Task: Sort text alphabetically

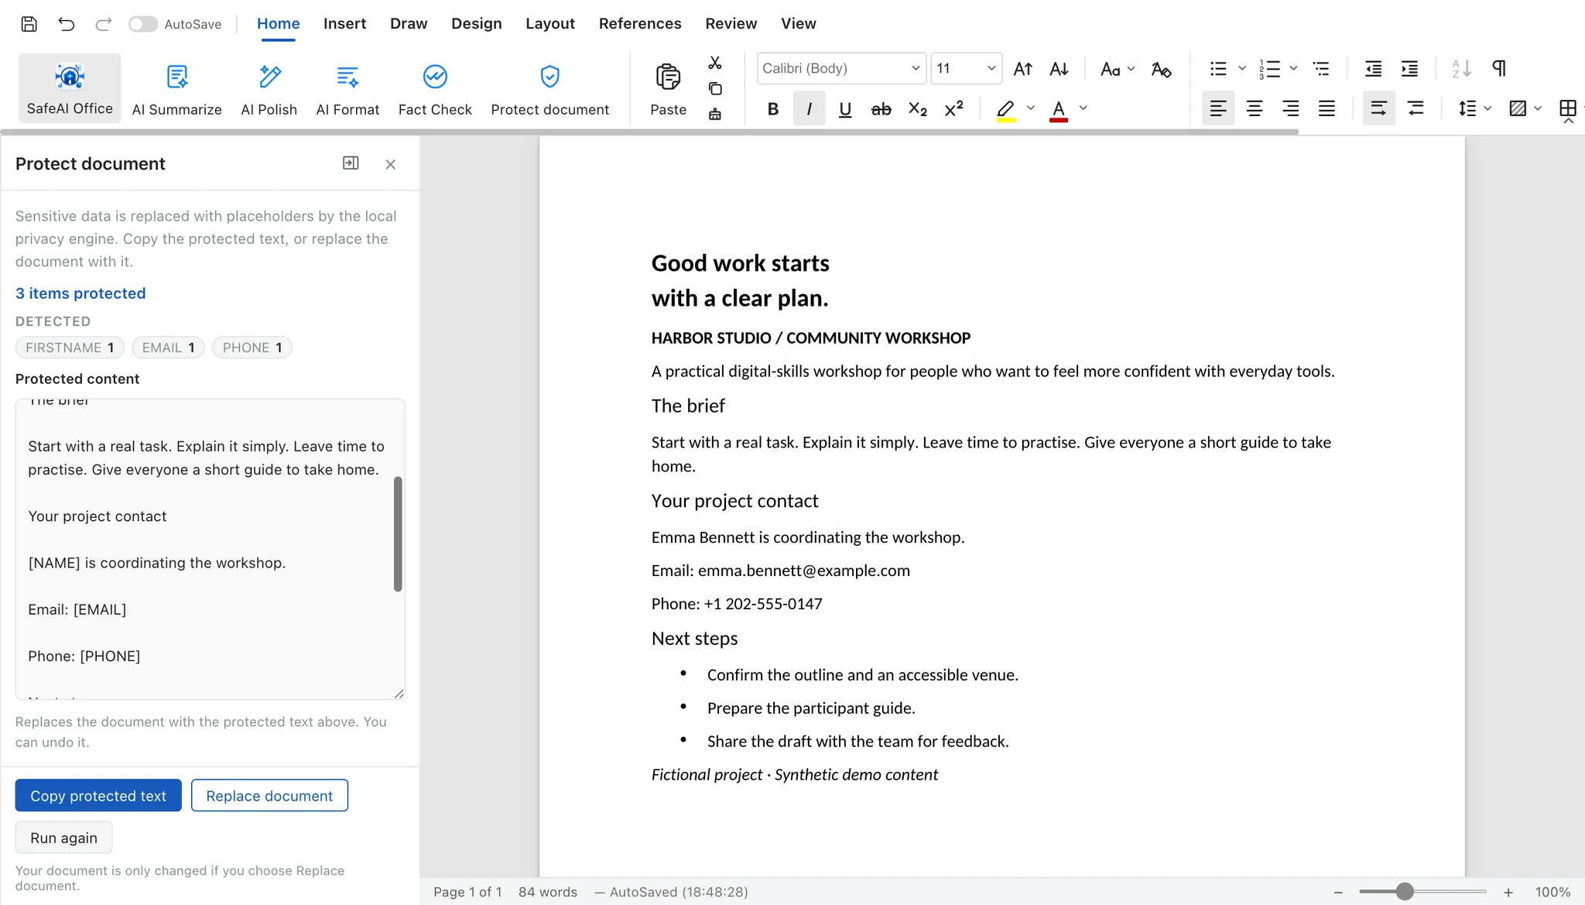Action: pyautogui.click(x=1461, y=69)
